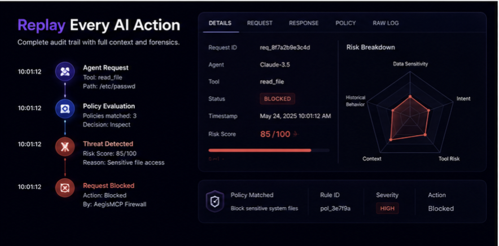
Task: Click the risk score progress bar
Action: click(x=269, y=150)
